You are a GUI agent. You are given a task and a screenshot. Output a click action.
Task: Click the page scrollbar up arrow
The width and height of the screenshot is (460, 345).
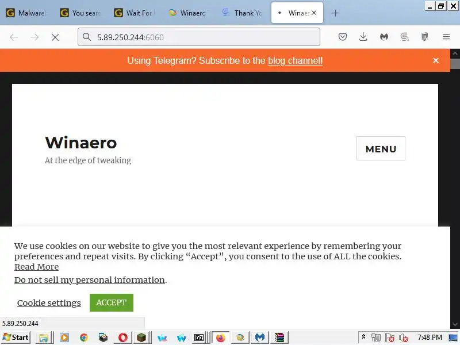click(x=455, y=53)
